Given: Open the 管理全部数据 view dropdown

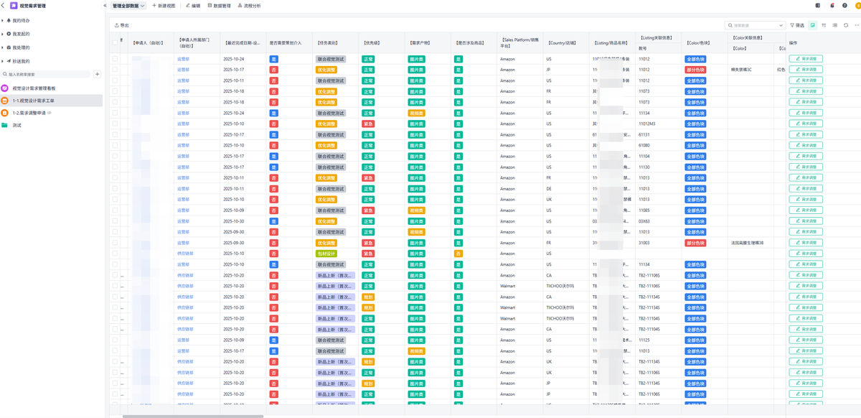Looking at the screenshot, I should tap(129, 6).
